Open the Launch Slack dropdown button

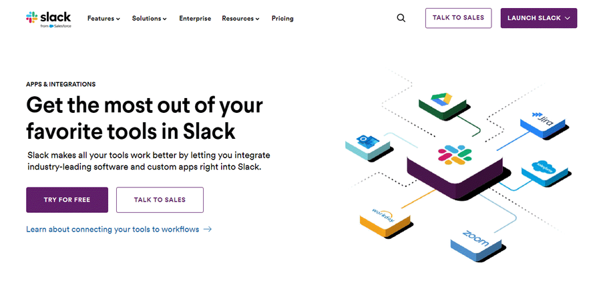(538, 18)
